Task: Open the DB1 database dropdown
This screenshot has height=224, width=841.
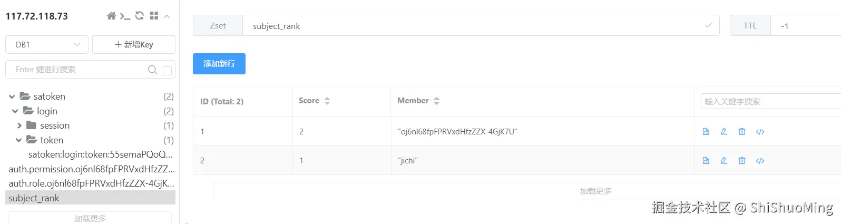Action: pyautogui.click(x=46, y=45)
